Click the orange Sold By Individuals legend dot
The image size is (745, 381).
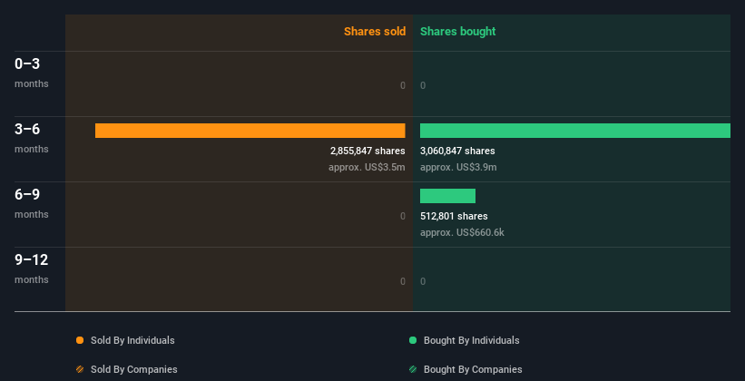[x=80, y=340]
